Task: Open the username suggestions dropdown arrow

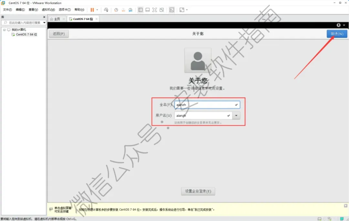Action: 236,116
